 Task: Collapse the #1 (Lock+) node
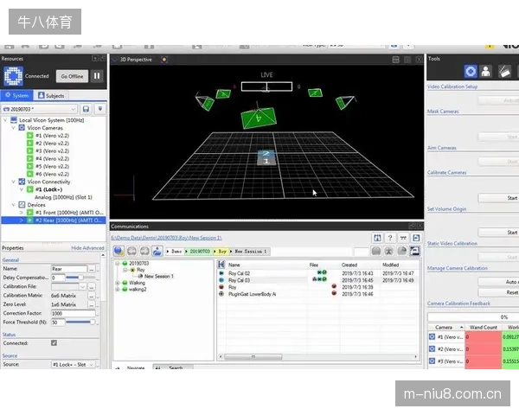click(x=22, y=189)
